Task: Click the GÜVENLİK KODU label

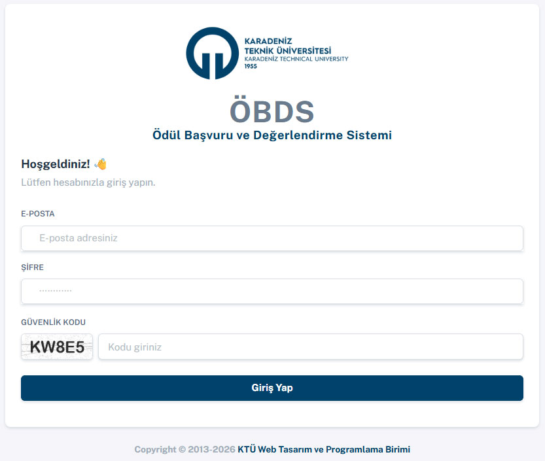Action: tap(53, 322)
